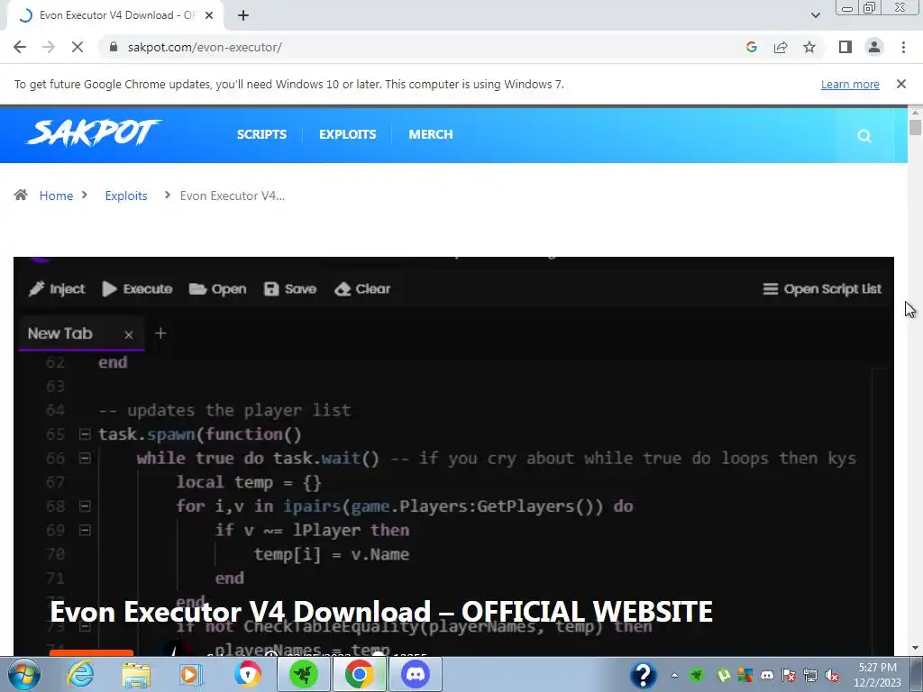Open Action Center flag icon
The width and height of the screenshot is (923, 692).
pyautogui.click(x=789, y=676)
